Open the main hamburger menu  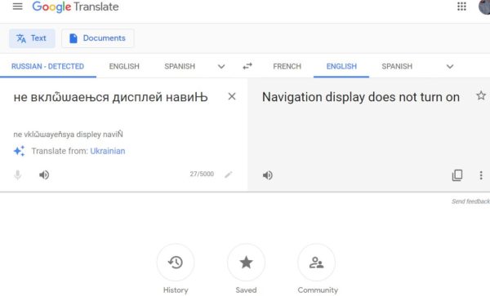pyautogui.click(x=17, y=7)
